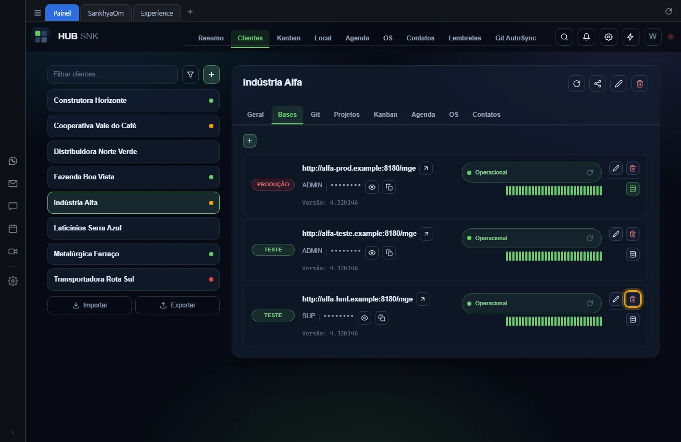The image size is (681, 442).
Task: Toggle the hamburger menu at top left
Action: [x=38, y=13]
